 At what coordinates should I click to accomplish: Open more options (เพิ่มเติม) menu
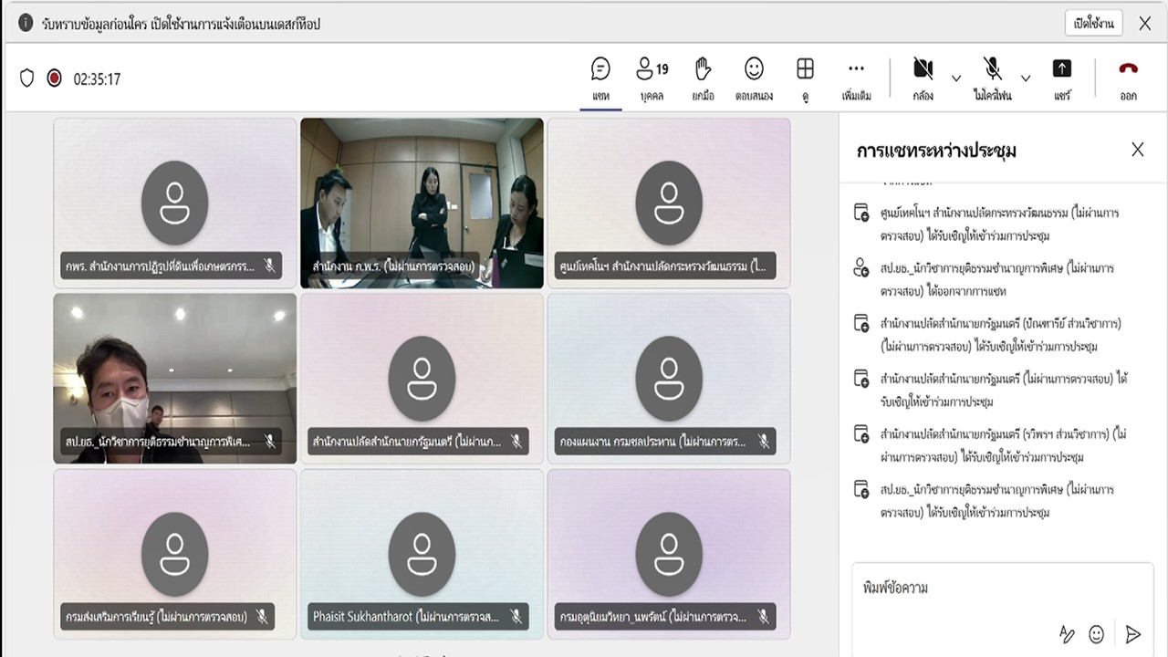[856, 69]
